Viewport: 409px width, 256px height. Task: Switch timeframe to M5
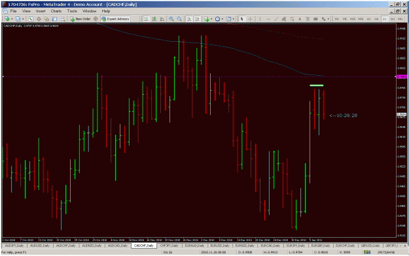[345, 19]
